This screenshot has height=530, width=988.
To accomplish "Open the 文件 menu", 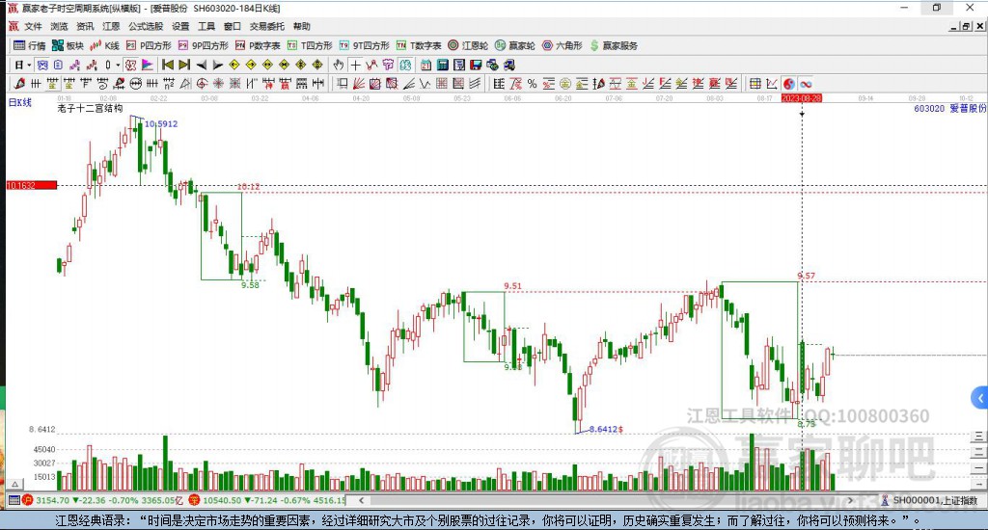I will 32,26.
